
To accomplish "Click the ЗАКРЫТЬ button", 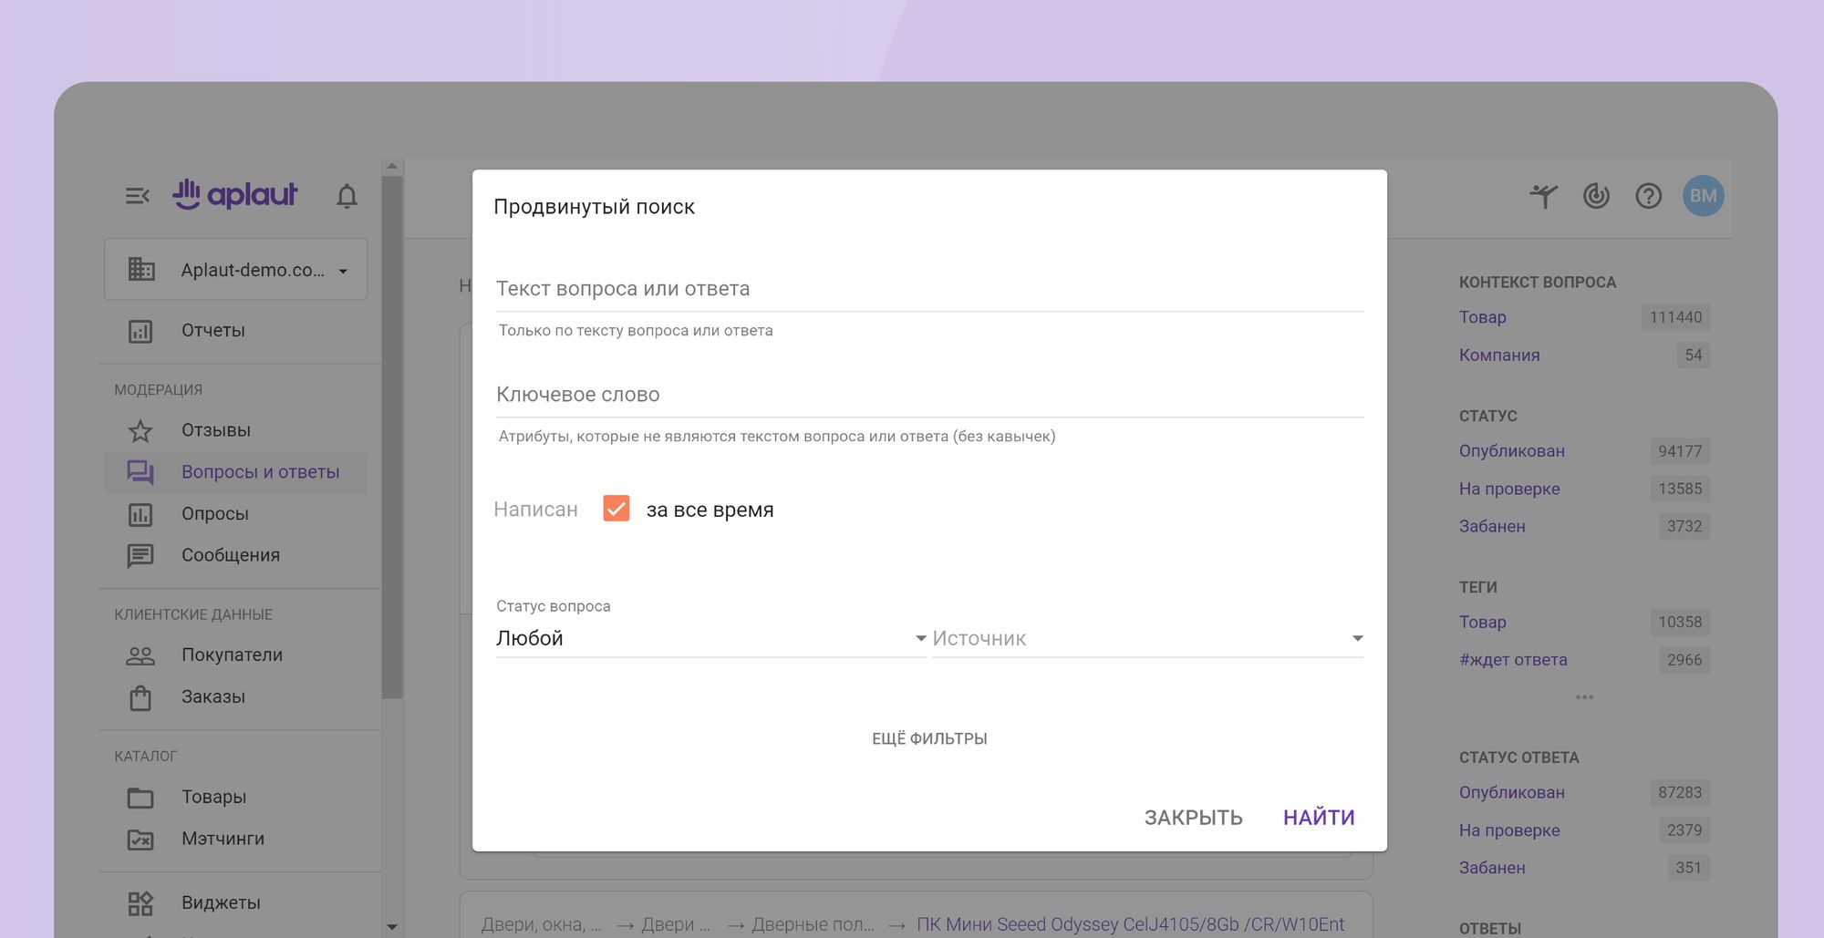I will 1193,818.
